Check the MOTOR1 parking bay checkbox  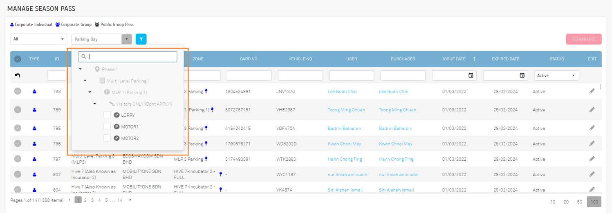pos(107,126)
